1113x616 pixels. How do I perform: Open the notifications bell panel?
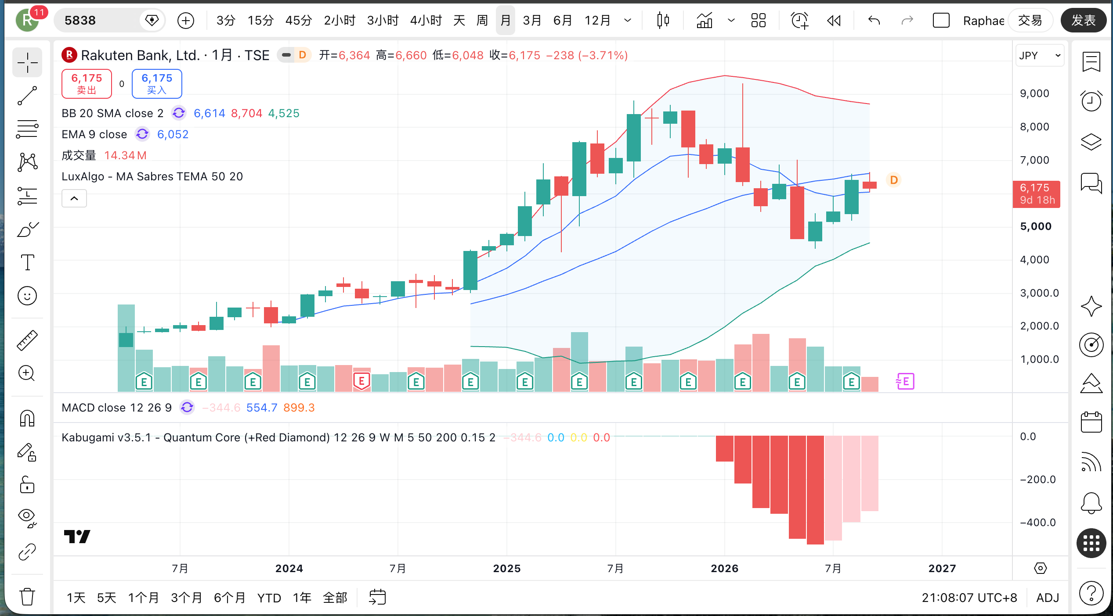[1091, 503]
